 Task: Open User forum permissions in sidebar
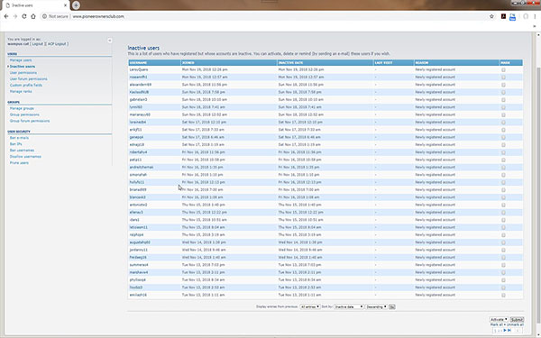(29, 79)
